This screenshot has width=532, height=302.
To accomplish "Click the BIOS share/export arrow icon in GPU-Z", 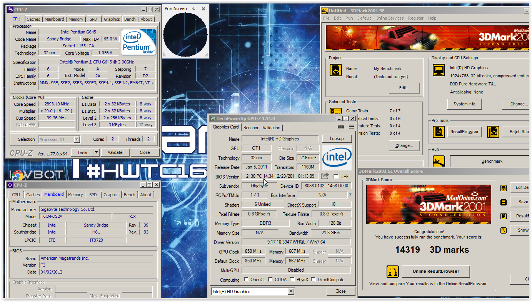I will pyautogui.click(x=325, y=176).
